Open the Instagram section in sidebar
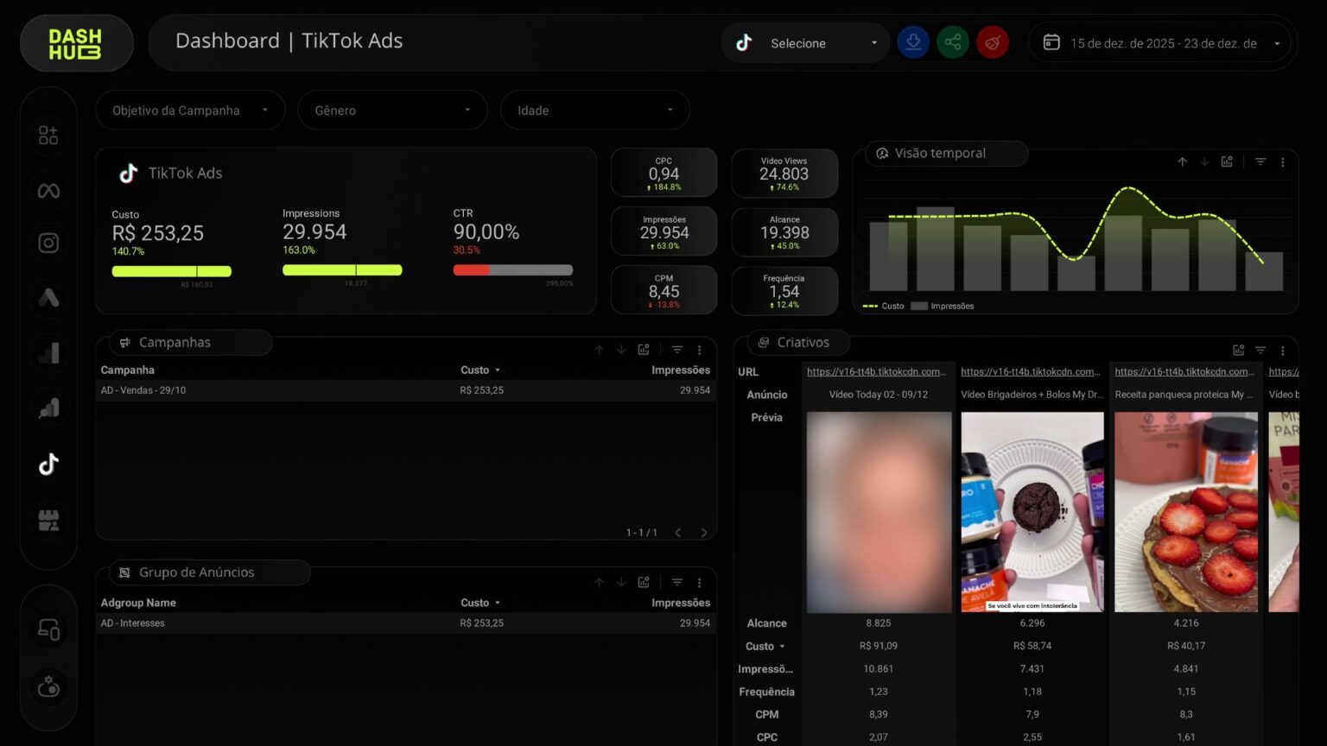The width and height of the screenshot is (1327, 746). click(48, 243)
